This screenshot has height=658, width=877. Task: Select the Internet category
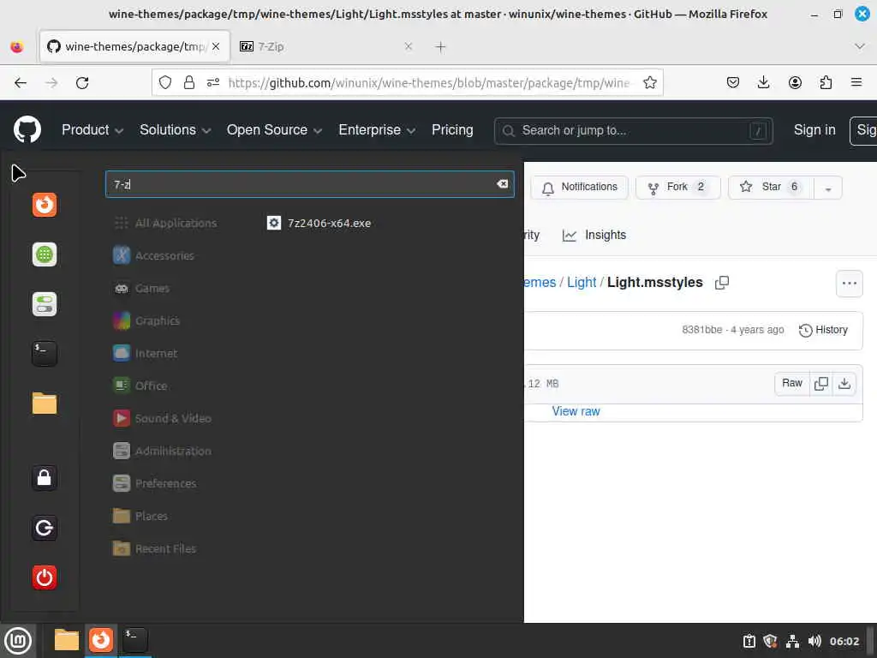tap(146, 353)
